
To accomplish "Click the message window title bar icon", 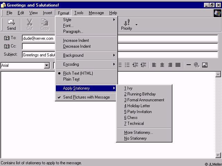I will [x=3, y=5].
